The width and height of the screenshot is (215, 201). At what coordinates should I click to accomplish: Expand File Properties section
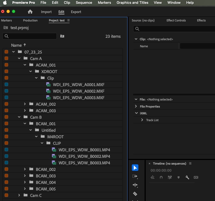coord(136,106)
